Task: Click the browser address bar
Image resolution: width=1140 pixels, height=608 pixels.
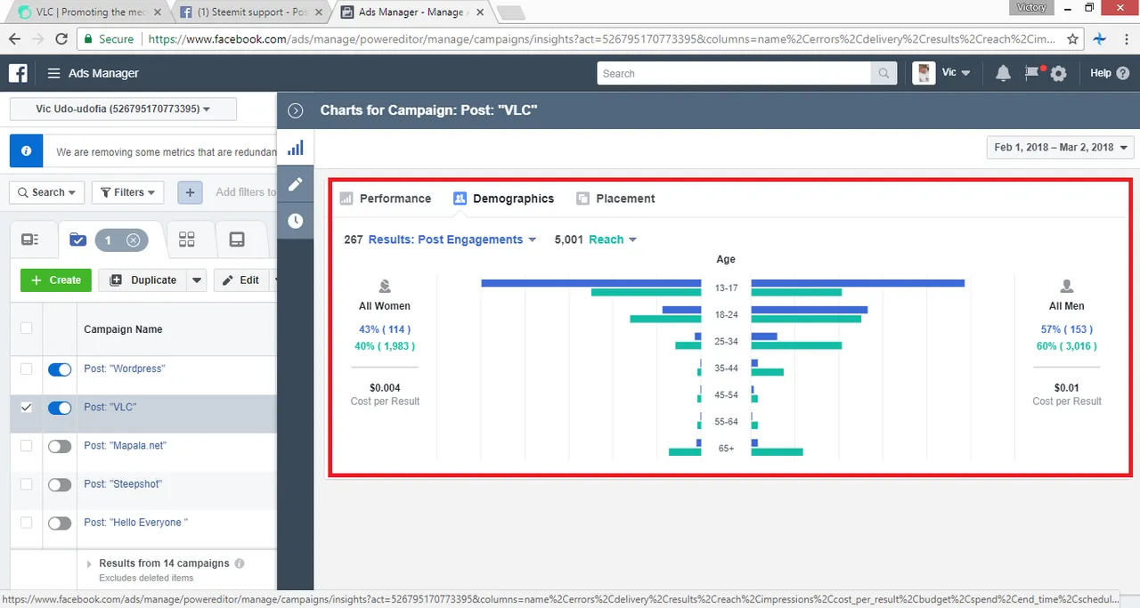Action: [568, 39]
